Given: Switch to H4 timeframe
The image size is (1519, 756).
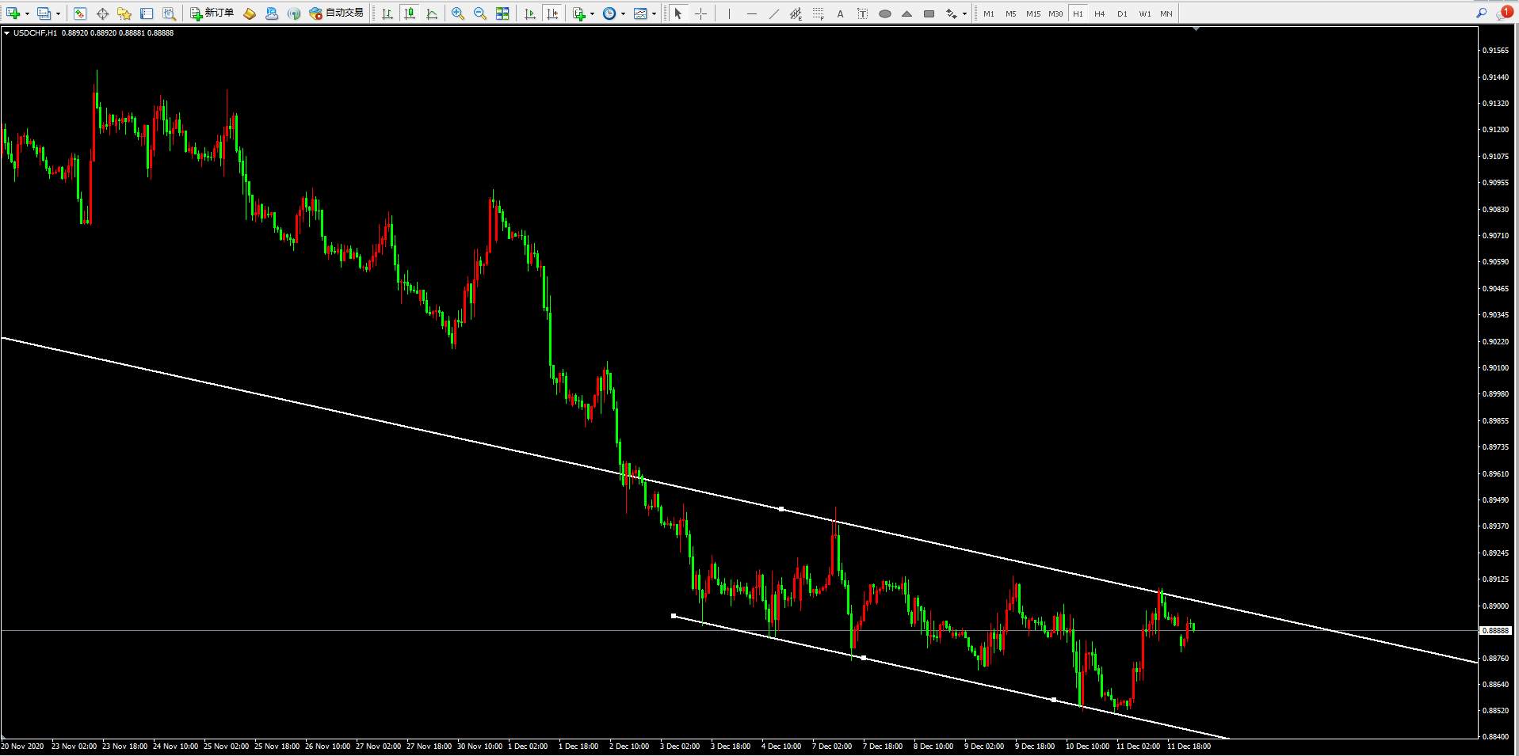Looking at the screenshot, I should click(1100, 13).
